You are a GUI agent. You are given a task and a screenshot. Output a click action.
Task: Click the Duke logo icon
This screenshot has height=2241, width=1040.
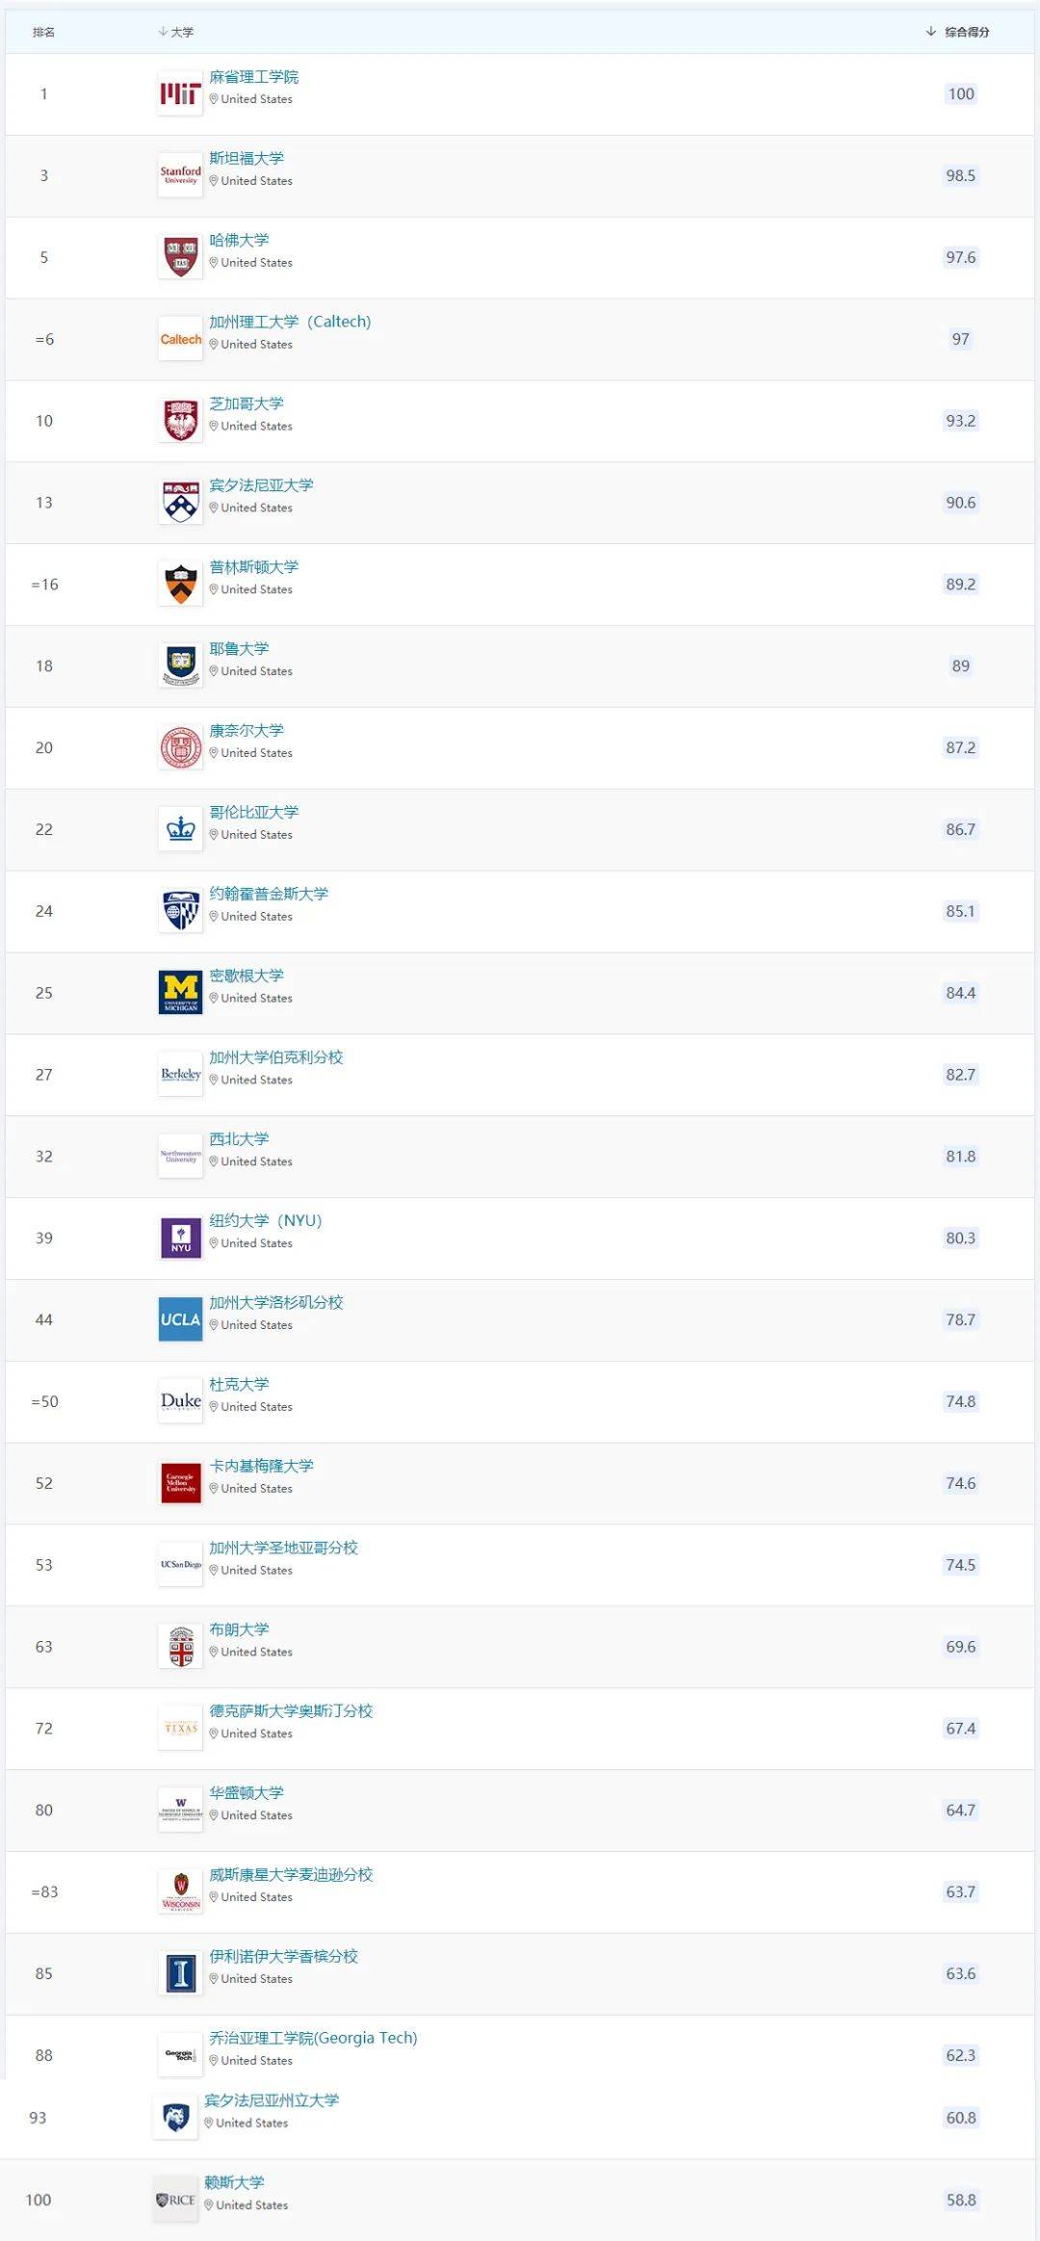[180, 1402]
